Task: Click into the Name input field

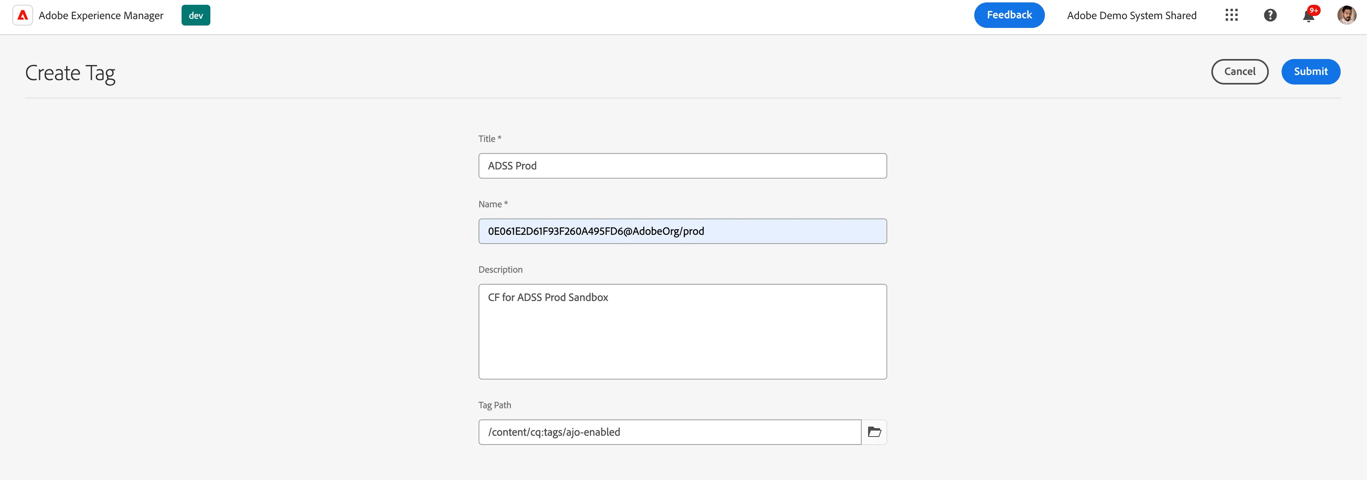Action: pyautogui.click(x=683, y=232)
